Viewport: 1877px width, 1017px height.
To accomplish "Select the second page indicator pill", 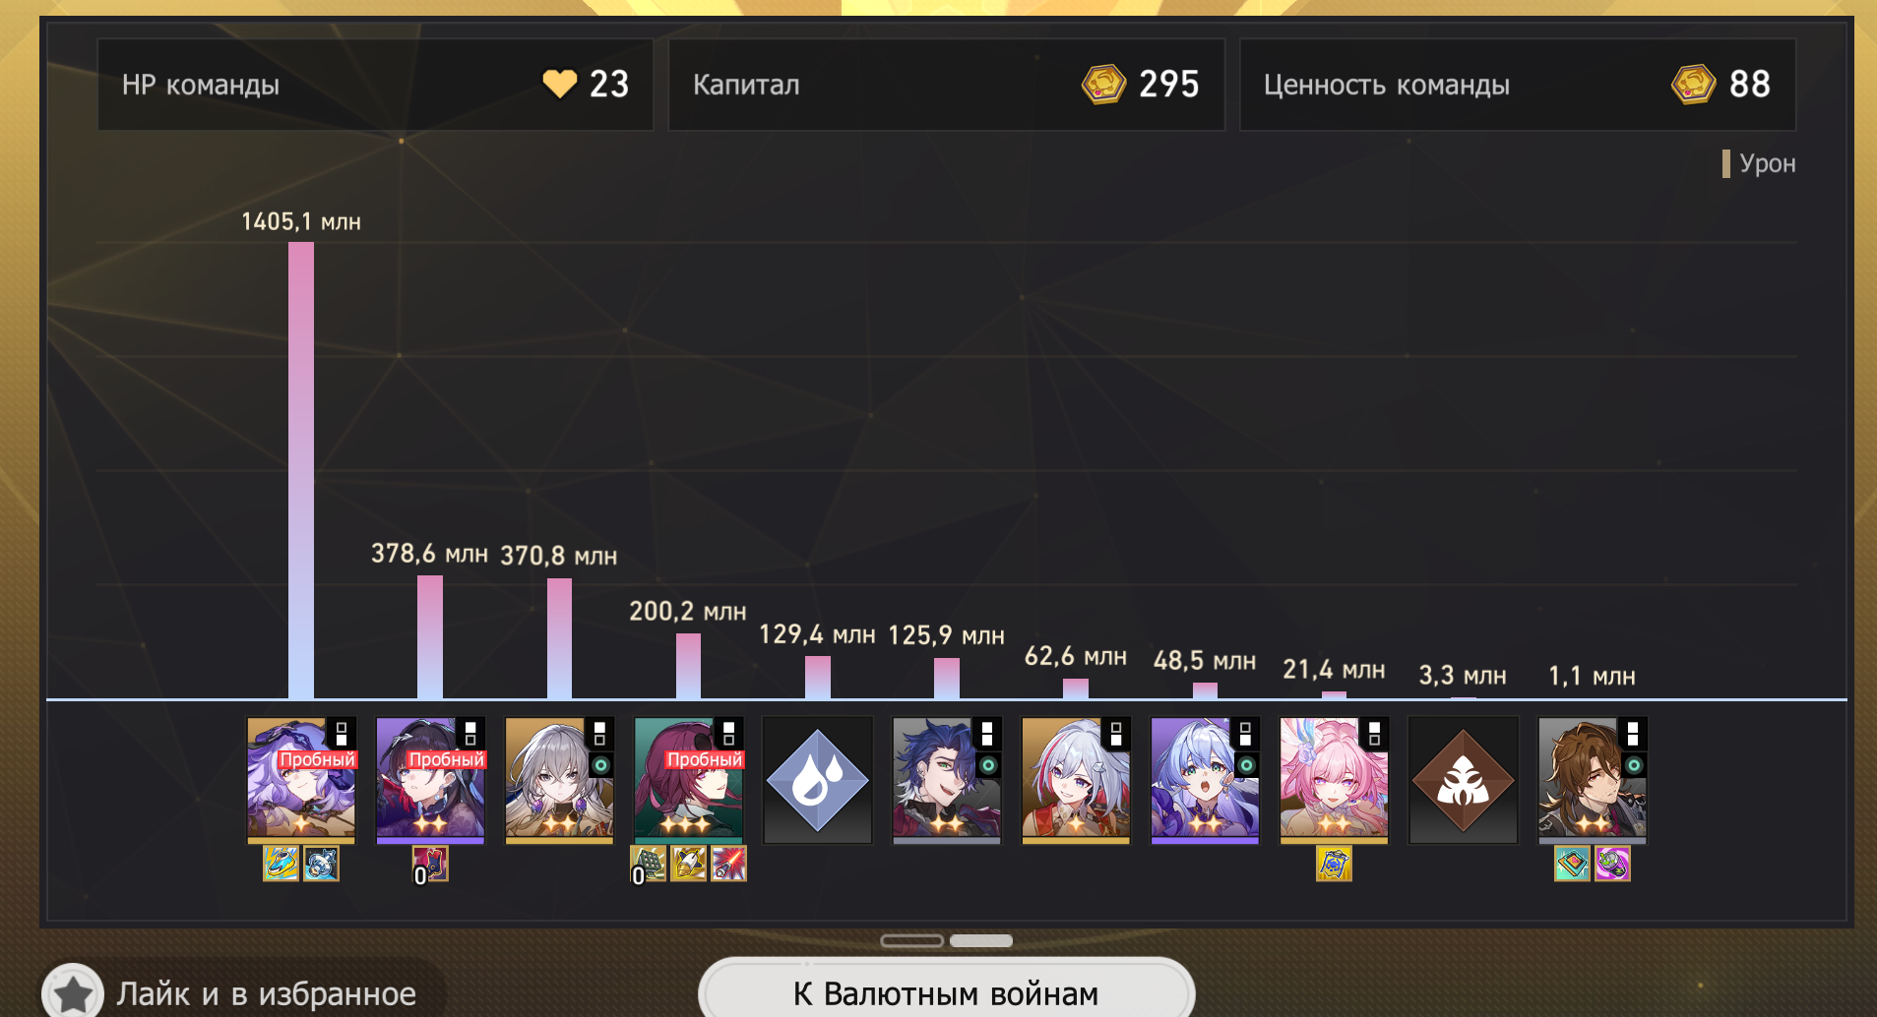I will coord(981,940).
